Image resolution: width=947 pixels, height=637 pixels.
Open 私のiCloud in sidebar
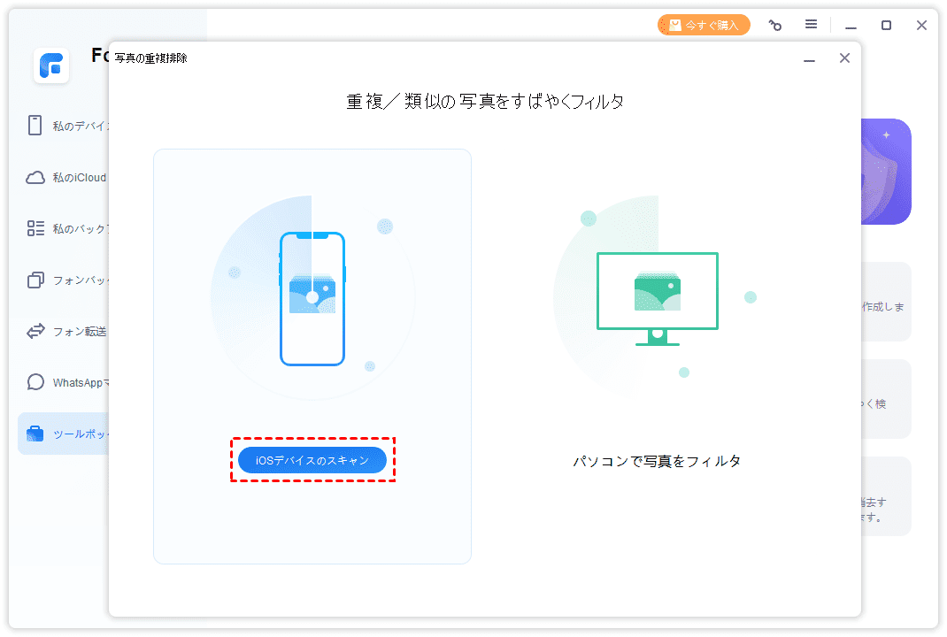65,178
